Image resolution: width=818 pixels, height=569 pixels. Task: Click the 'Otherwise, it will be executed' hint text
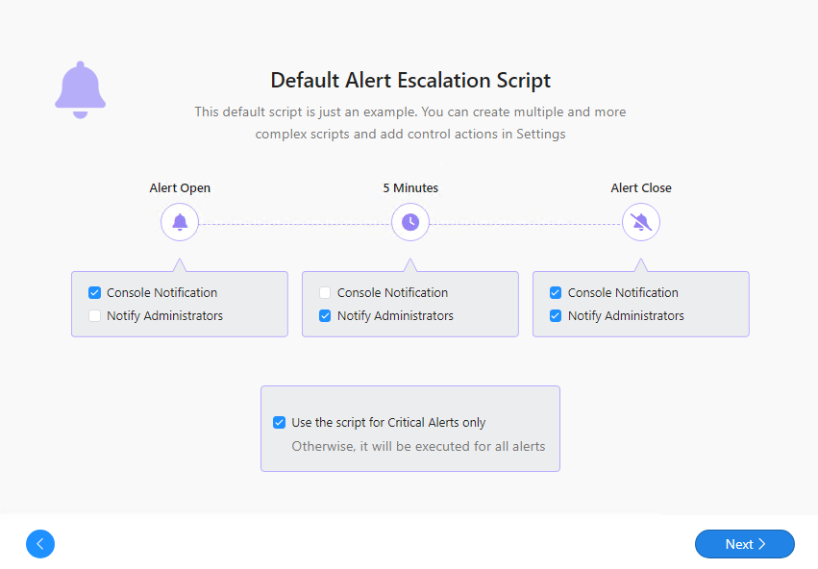click(x=418, y=446)
